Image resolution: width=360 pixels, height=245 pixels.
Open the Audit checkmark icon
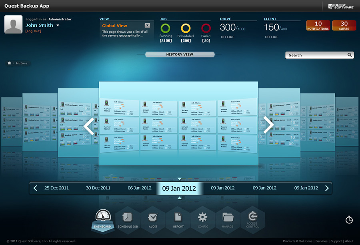click(153, 217)
